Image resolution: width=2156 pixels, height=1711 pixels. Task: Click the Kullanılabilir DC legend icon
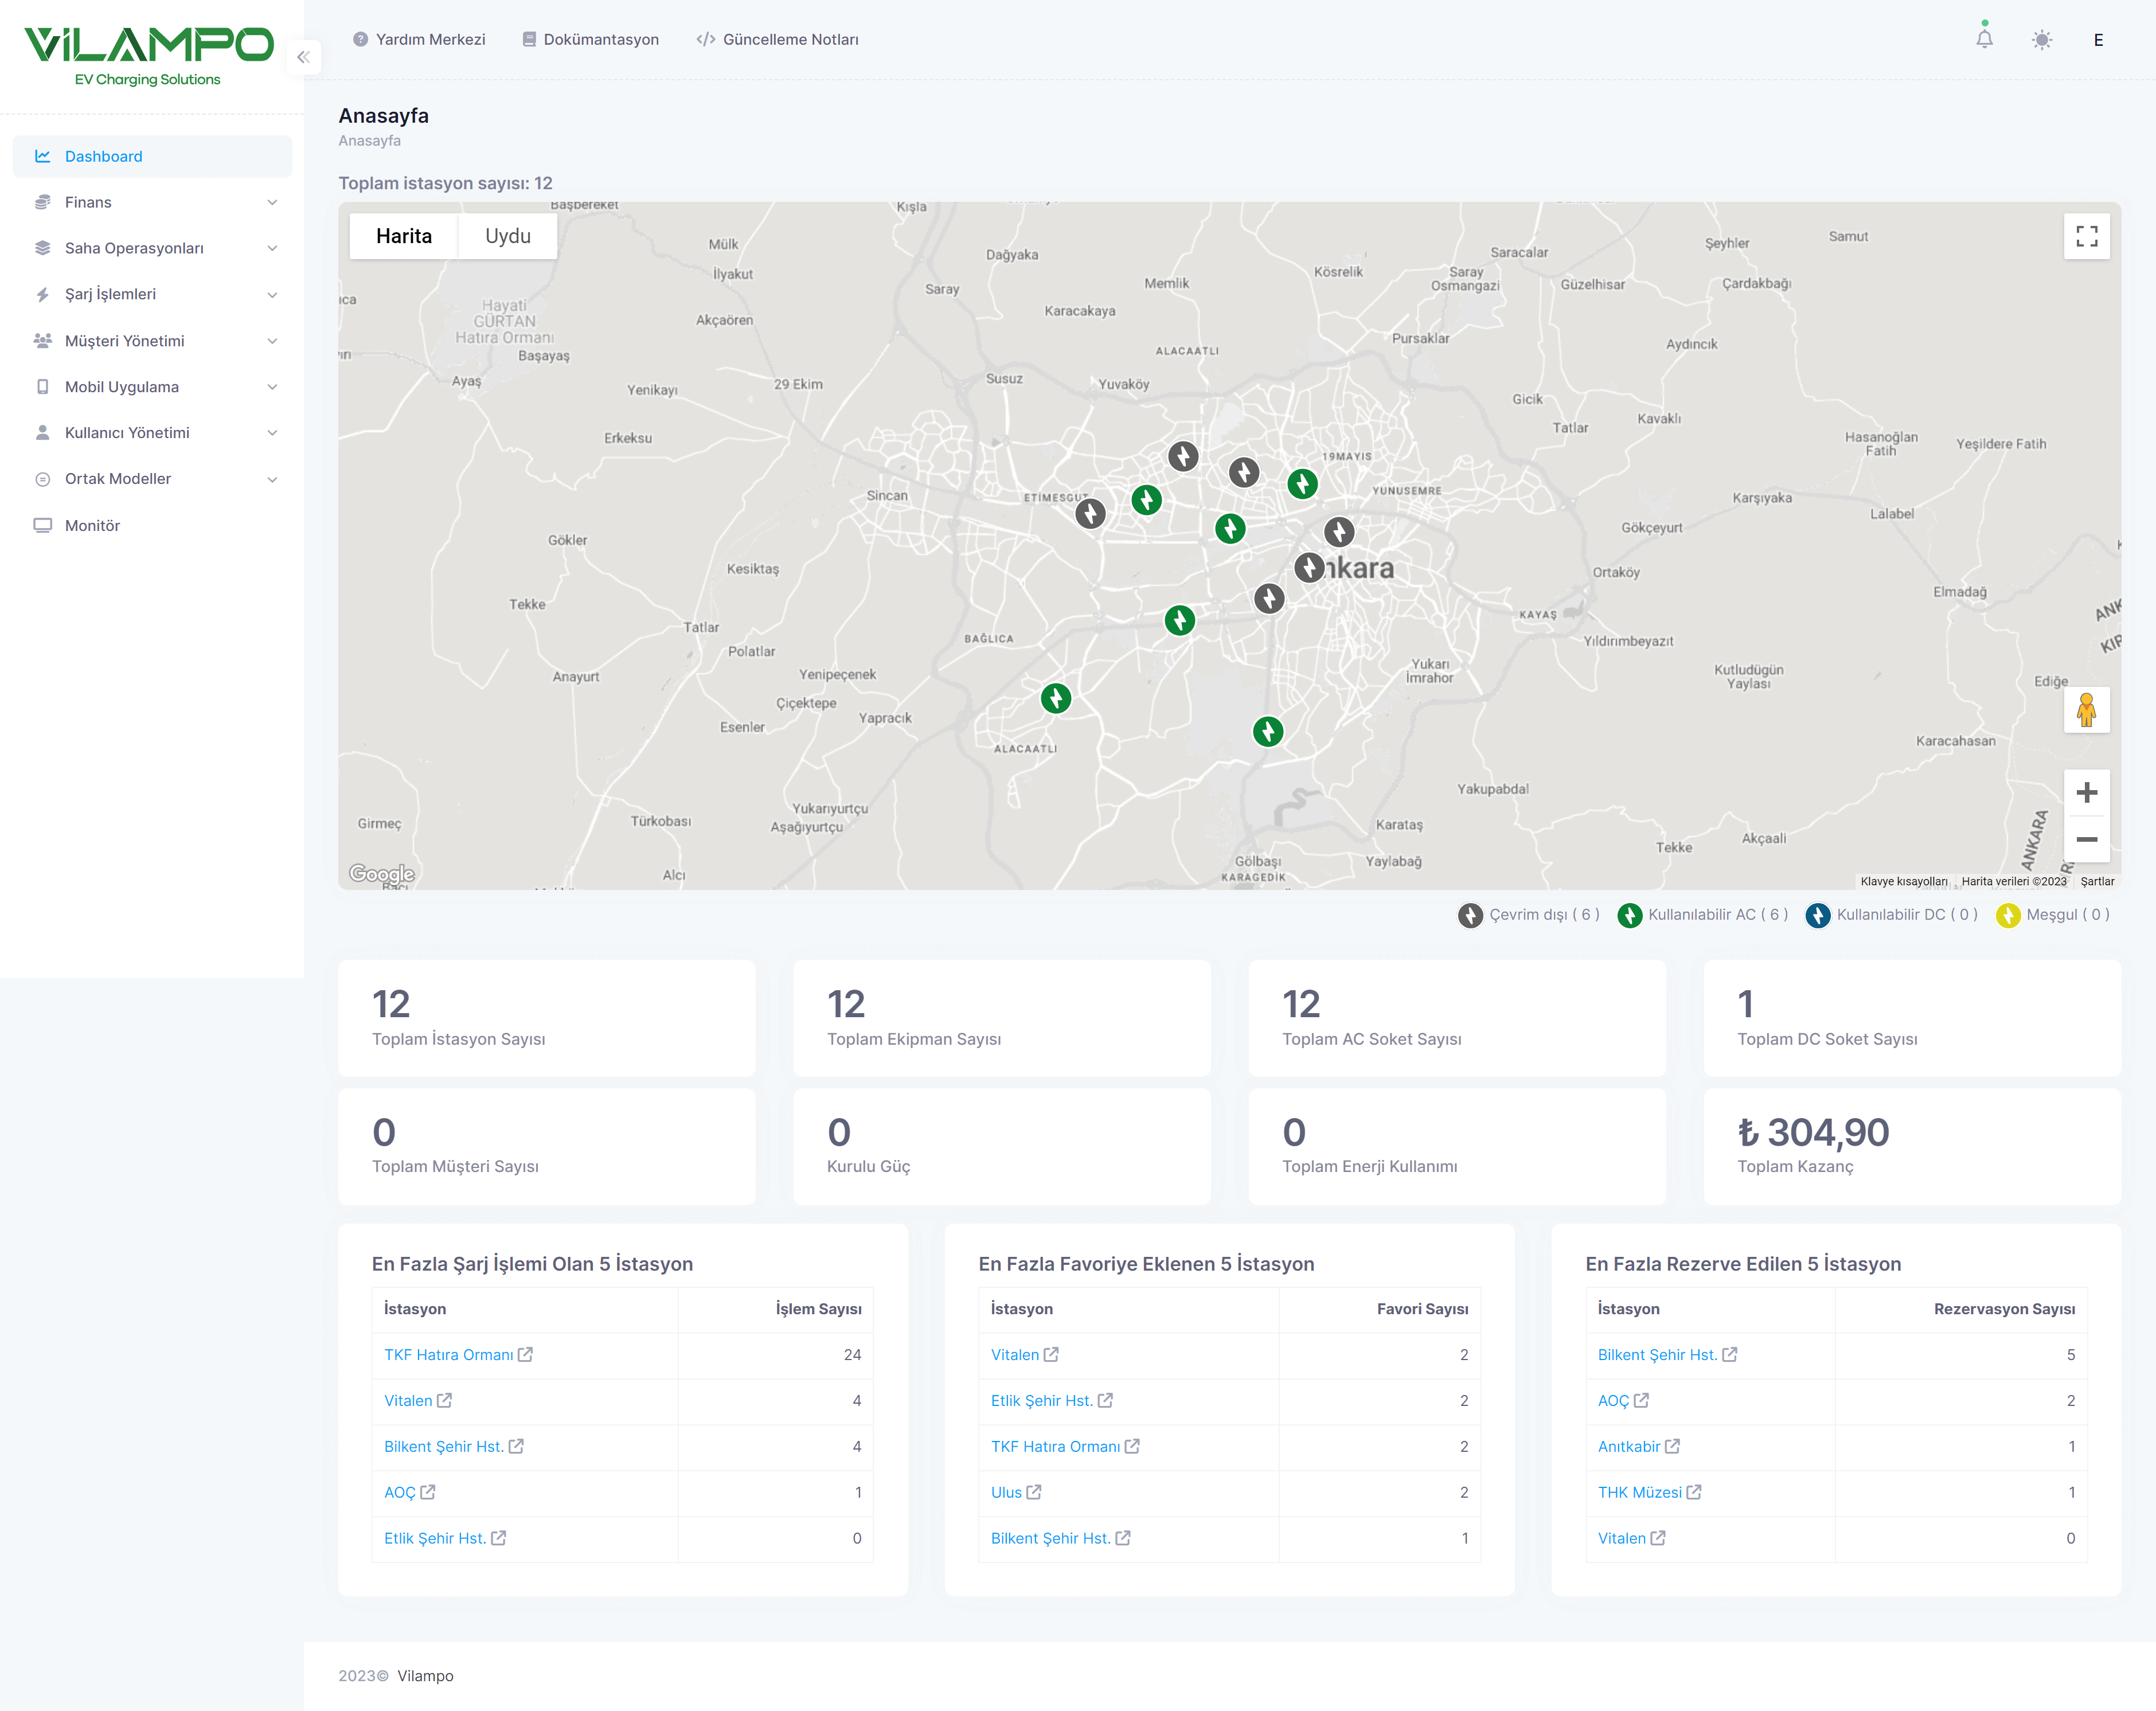1818,915
